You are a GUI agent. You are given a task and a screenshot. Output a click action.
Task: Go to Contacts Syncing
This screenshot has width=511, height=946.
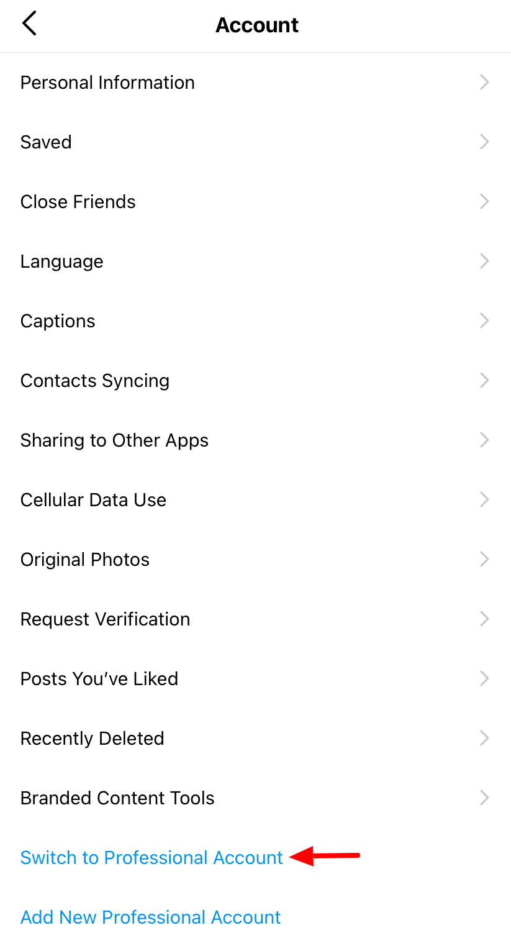click(95, 381)
